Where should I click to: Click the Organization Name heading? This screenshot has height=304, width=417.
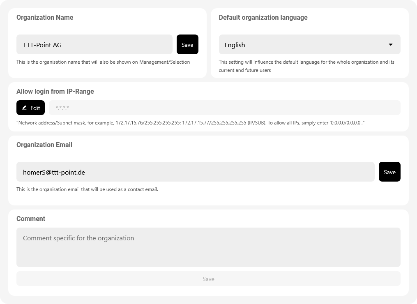coord(45,17)
